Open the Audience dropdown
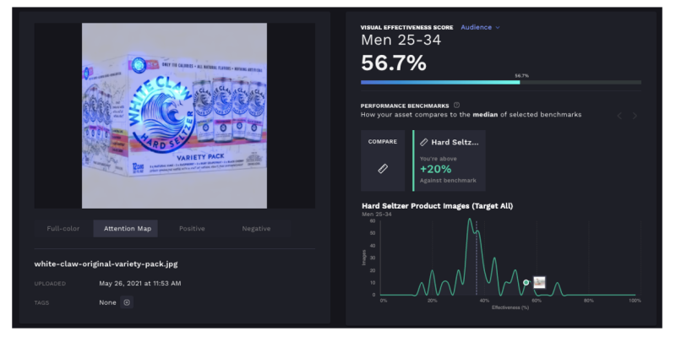The height and width of the screenshot is (337, 676). click(x=480, y=27)
